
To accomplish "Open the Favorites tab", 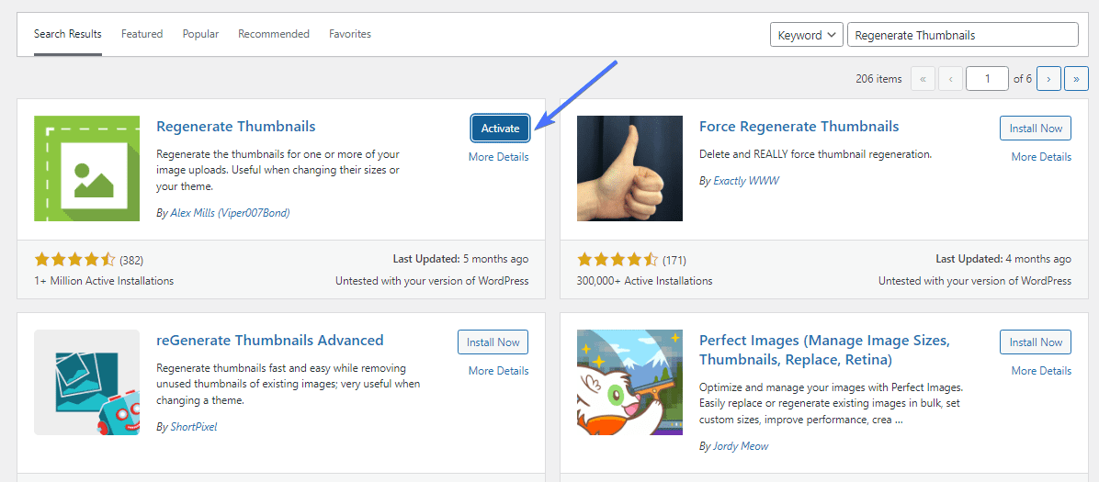I will 350,34.
